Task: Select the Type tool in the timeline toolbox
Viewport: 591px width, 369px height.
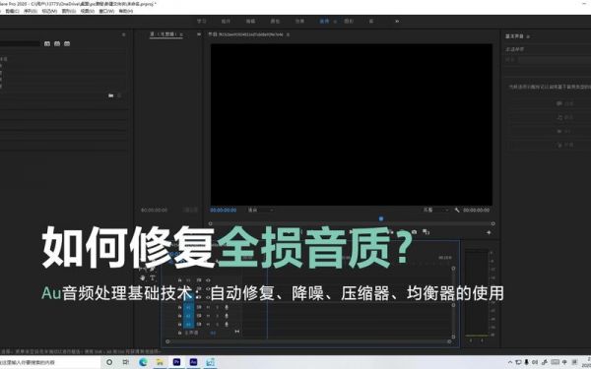Action: tap(153, 277)
